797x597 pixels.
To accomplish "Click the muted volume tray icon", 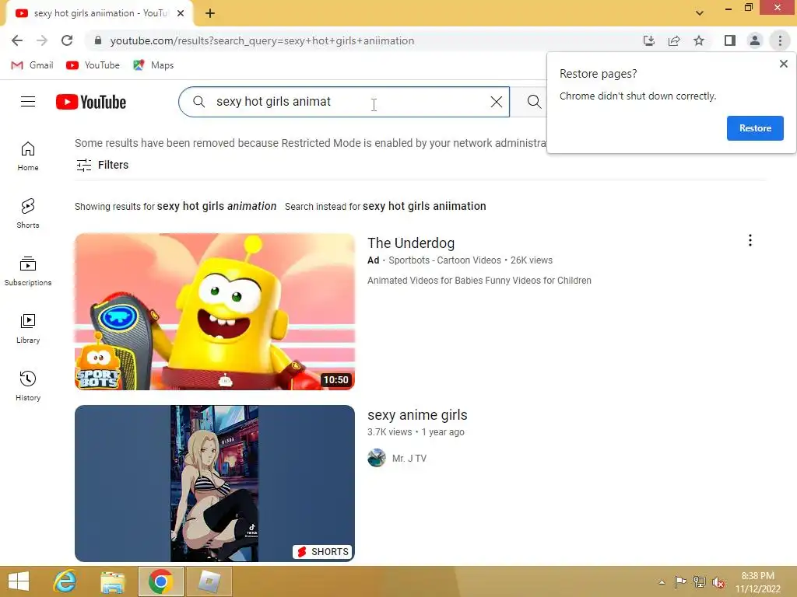I will [x=718, y=582].
